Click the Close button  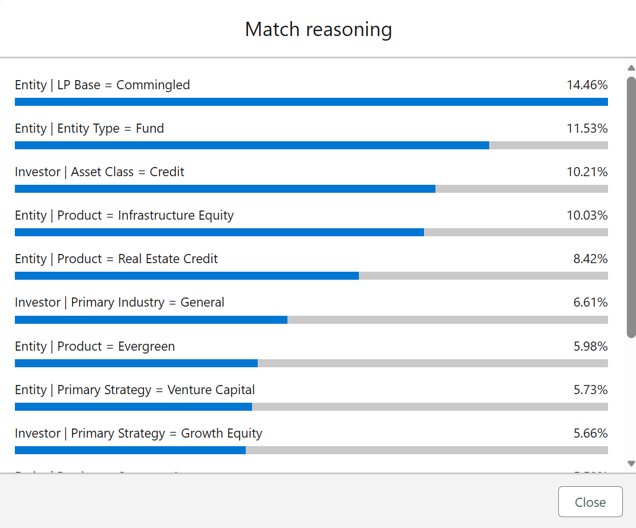click(x=590, y=502)
